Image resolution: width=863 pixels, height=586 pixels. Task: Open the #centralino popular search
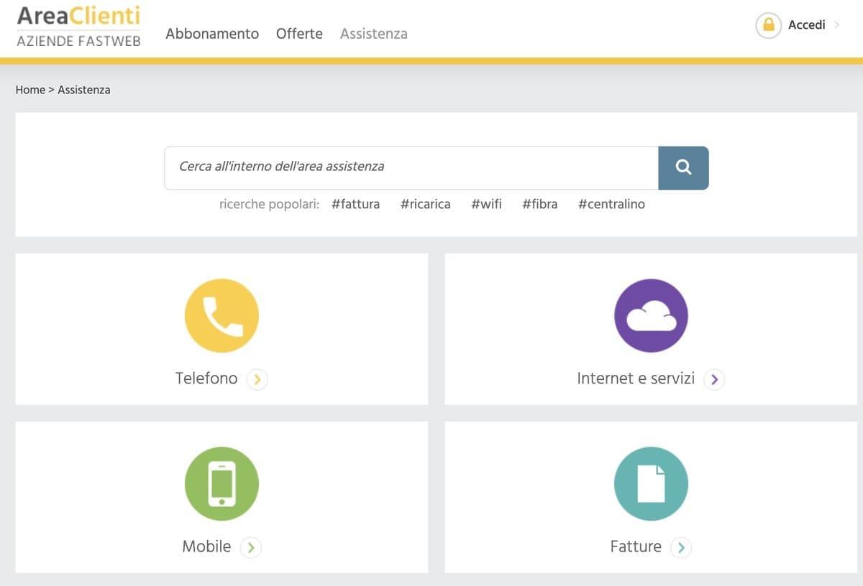tap(611, 204)
